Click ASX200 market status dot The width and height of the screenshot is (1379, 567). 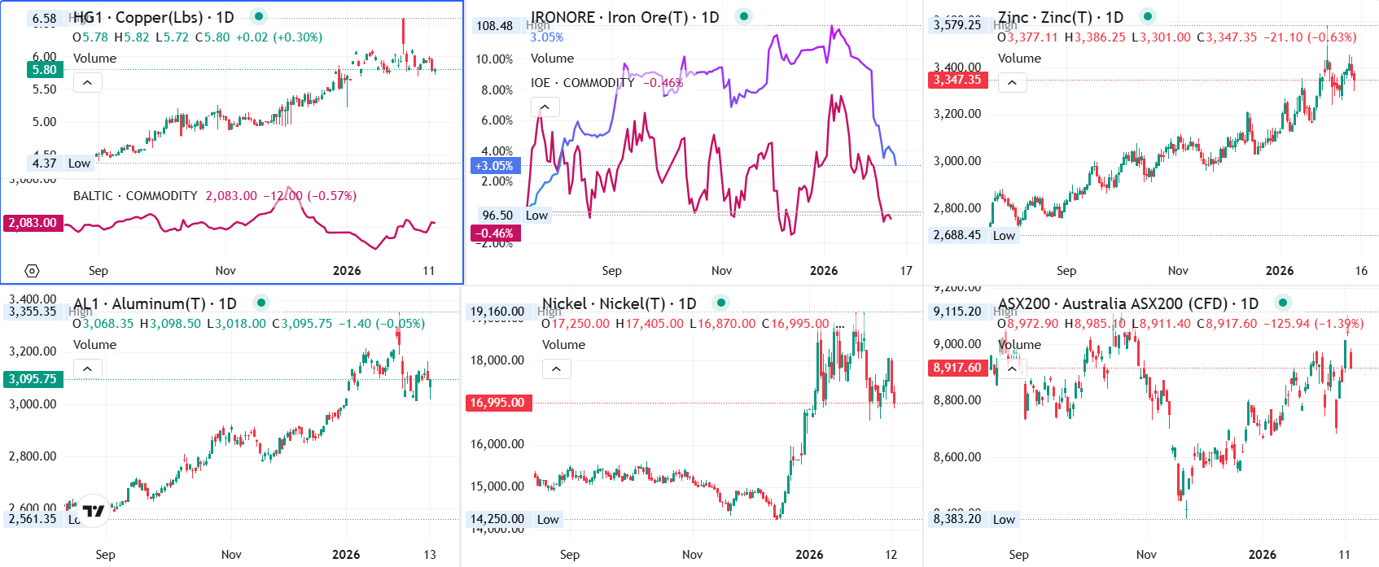pos(1283,303)
